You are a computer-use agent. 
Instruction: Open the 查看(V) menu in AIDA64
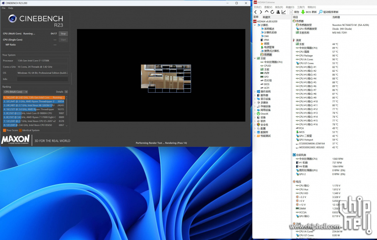(x=268, y=7)
